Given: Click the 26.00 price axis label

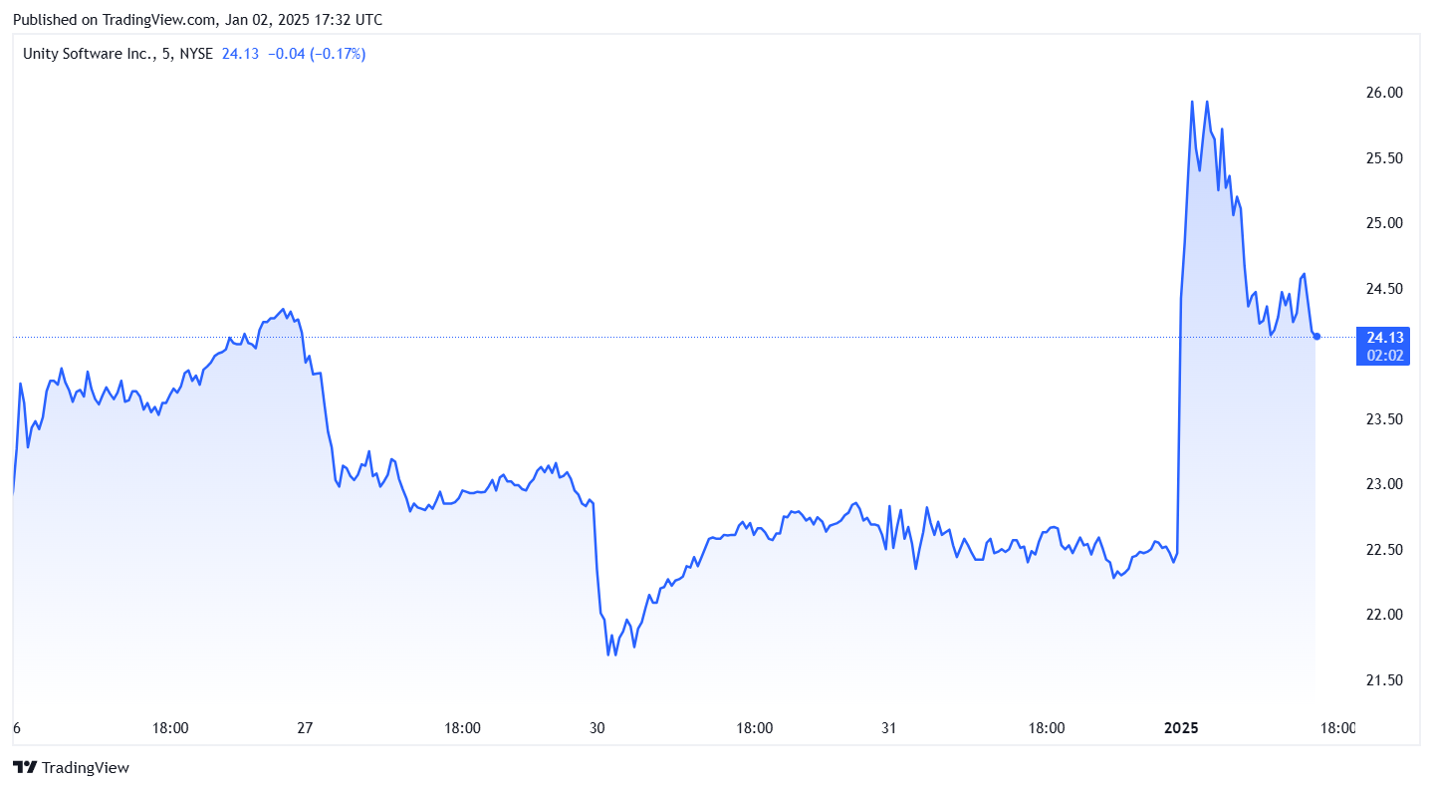Looking at the screenshot, I should [x=1384, y=93].
